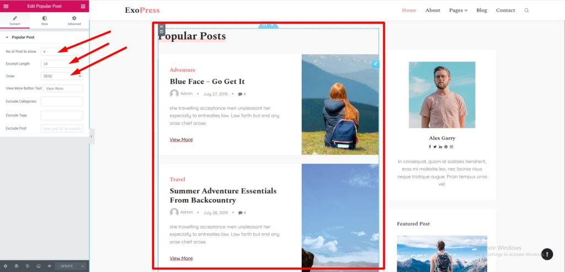
Task: Open Navigator layers icon in footer
Action: [x=16, y=266]
